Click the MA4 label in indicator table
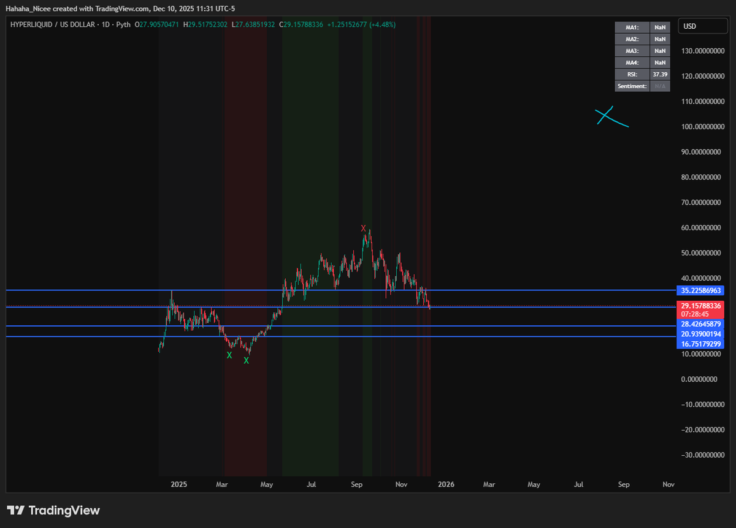This screenshot has width=736, height=528. tap(632, 62)
